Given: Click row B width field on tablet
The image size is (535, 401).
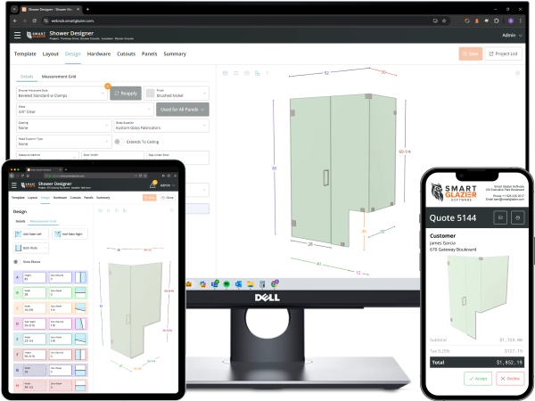Looking at the screenshot, I should point(34,292).
